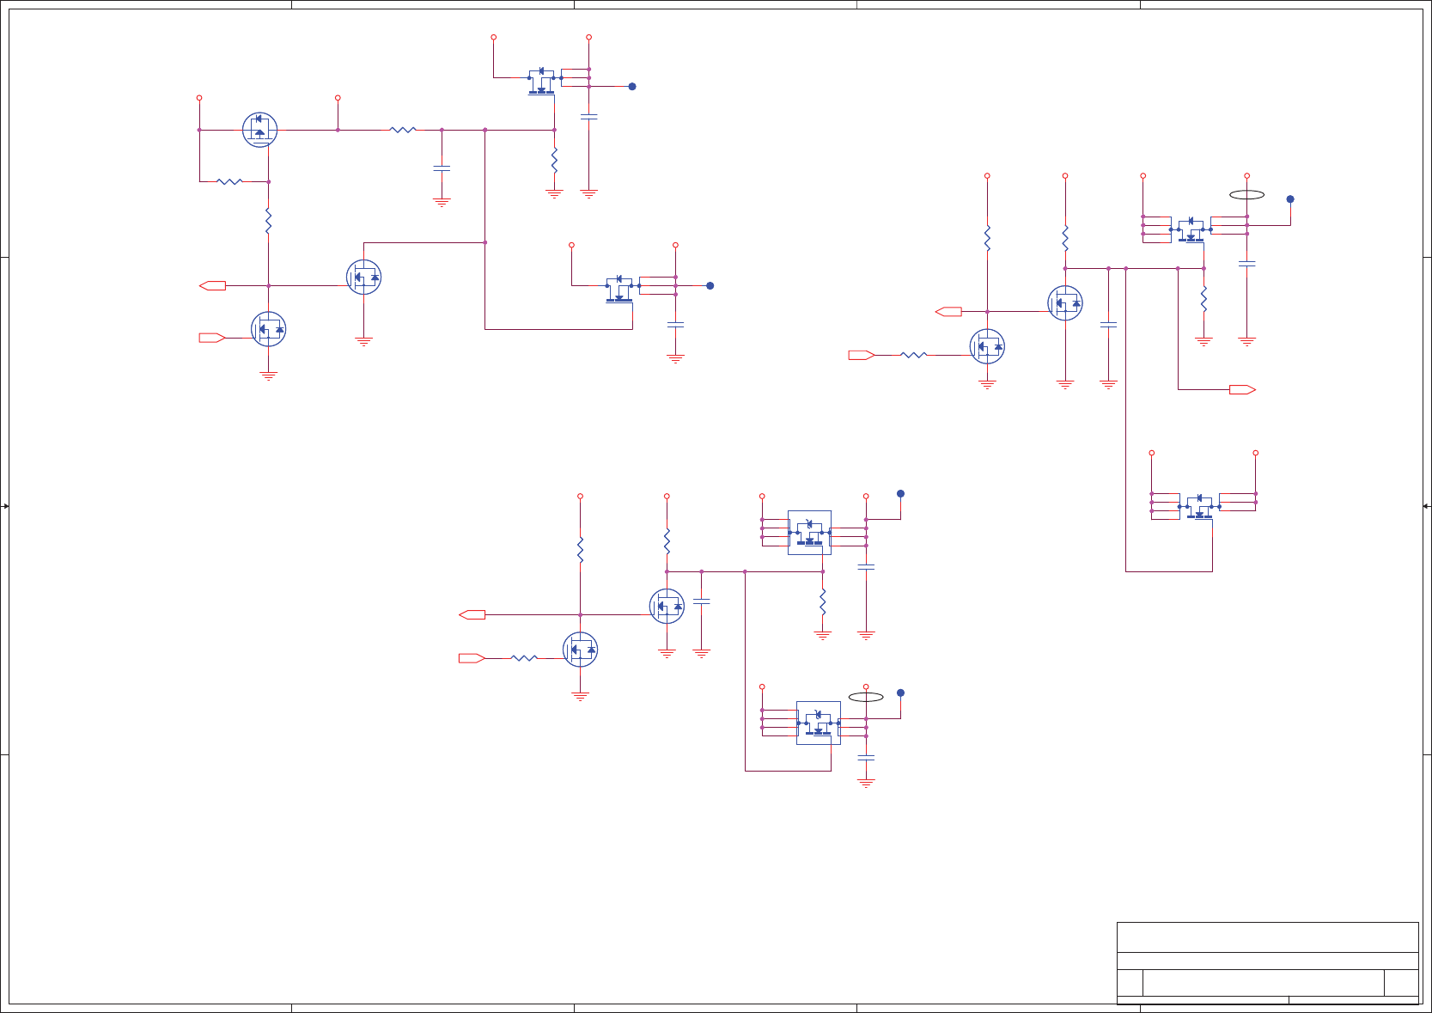This screenshot has height=1013, width=1432.
Task: Click the empty title block table of the sheet
Action: [1267, 963]
